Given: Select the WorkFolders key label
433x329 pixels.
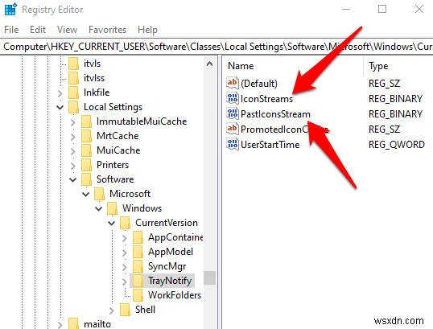Looking at the screenshot, I should click(x=175, y=295).
